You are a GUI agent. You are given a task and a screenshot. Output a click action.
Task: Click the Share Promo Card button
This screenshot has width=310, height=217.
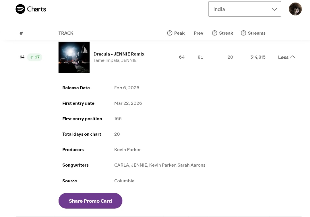[90, 201]
